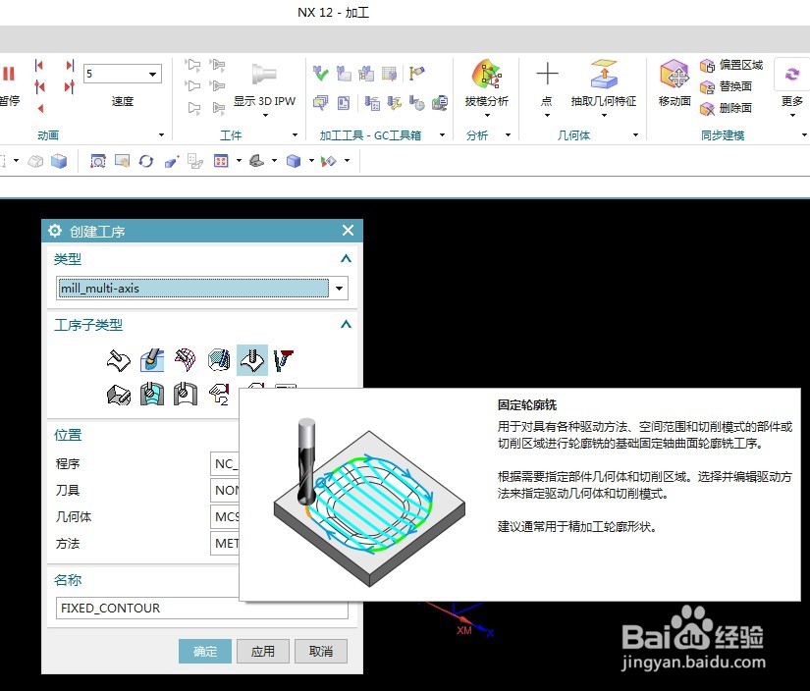Open the 方法 method field
Viewport: 810px width, 691px height.
[225, 544]
